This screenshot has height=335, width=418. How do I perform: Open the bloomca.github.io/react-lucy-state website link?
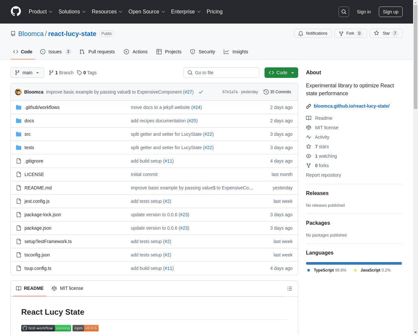(351, 106)
